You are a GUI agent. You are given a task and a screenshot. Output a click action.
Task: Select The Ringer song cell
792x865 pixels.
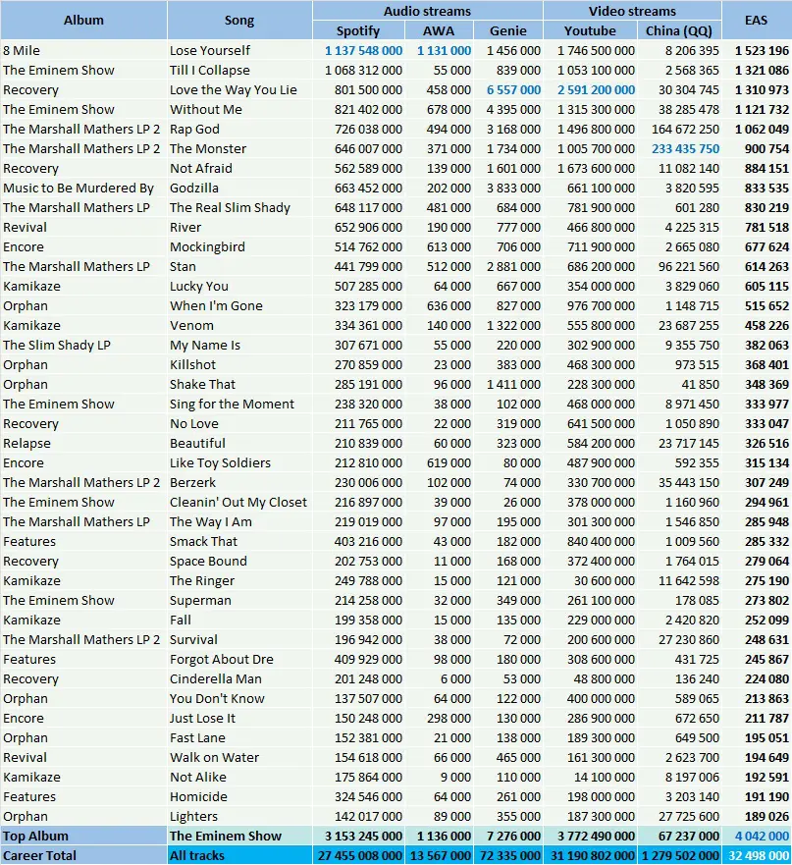tap(239, 581)
